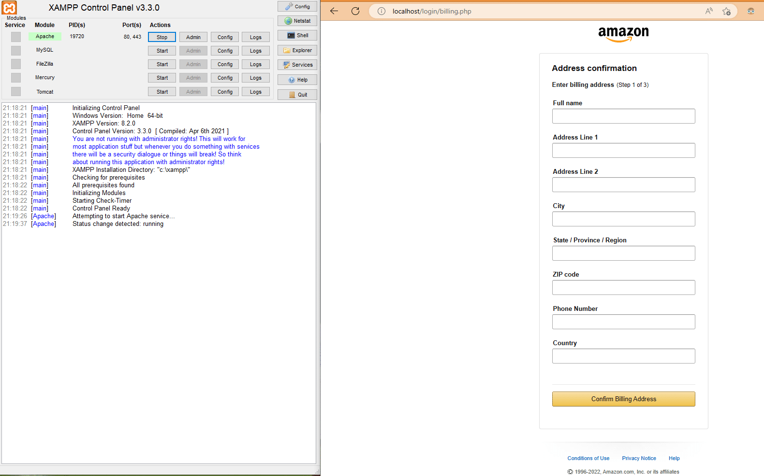Open XAMPP global Config with wrench icon
764x476 pixels.
coord(297,6)
